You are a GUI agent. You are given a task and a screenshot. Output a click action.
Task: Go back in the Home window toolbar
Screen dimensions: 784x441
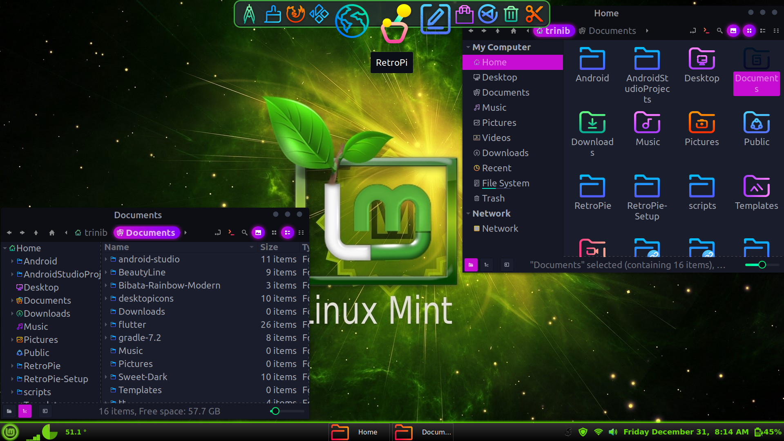pos(471,31)
